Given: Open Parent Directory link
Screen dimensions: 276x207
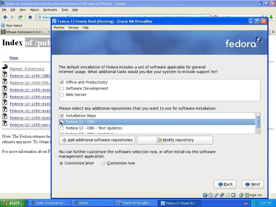Looking at the screenshot, I should pos(27,69).
